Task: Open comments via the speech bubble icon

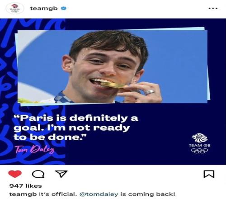Action: [38, 174]
